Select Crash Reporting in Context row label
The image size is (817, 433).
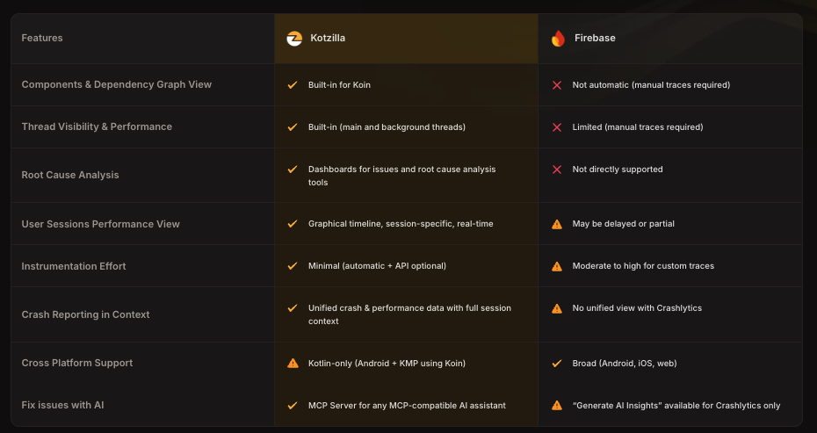point(85,314)
